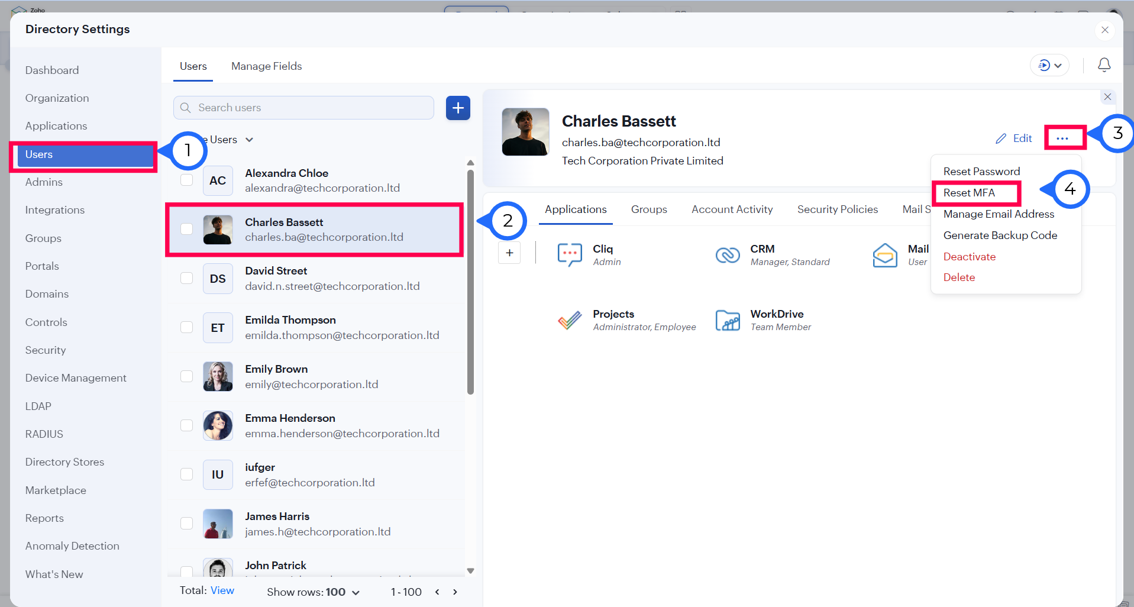The width and height of the screenshot is (1134, 607).
Task: Open the Account Activity tab
Action: pos(732,209)
